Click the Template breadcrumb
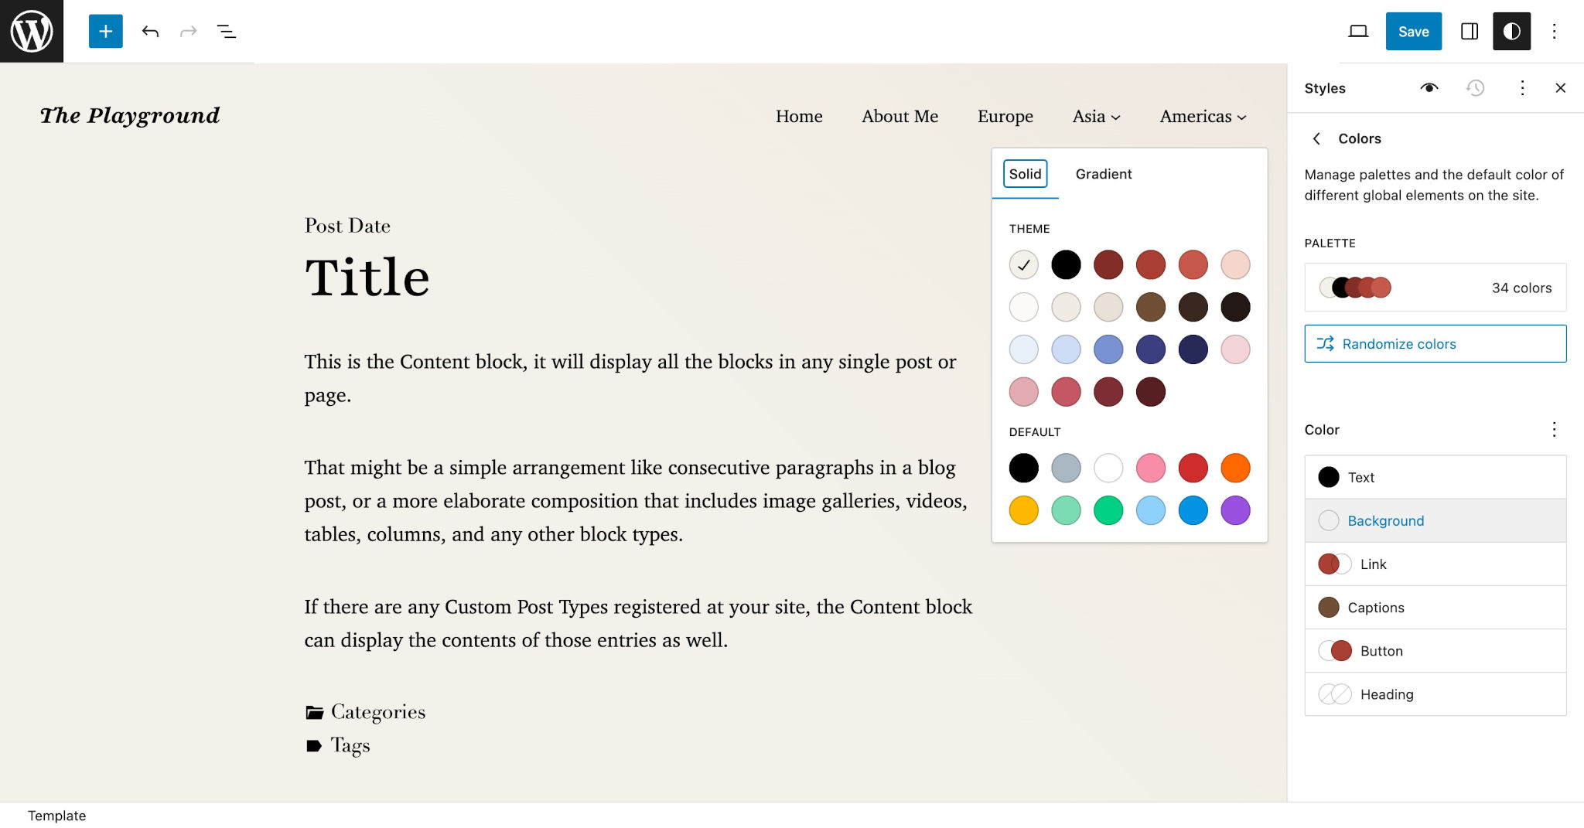 [x=55, y=815]
